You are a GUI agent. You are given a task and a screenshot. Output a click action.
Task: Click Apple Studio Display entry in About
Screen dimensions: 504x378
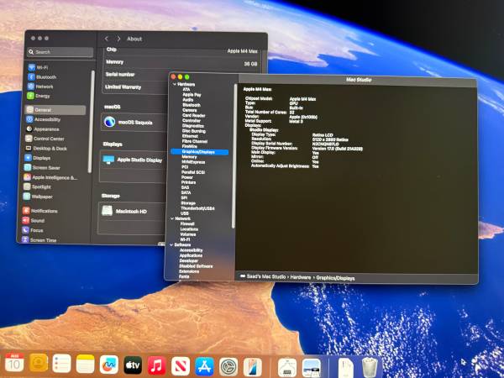tap(133, 160)
